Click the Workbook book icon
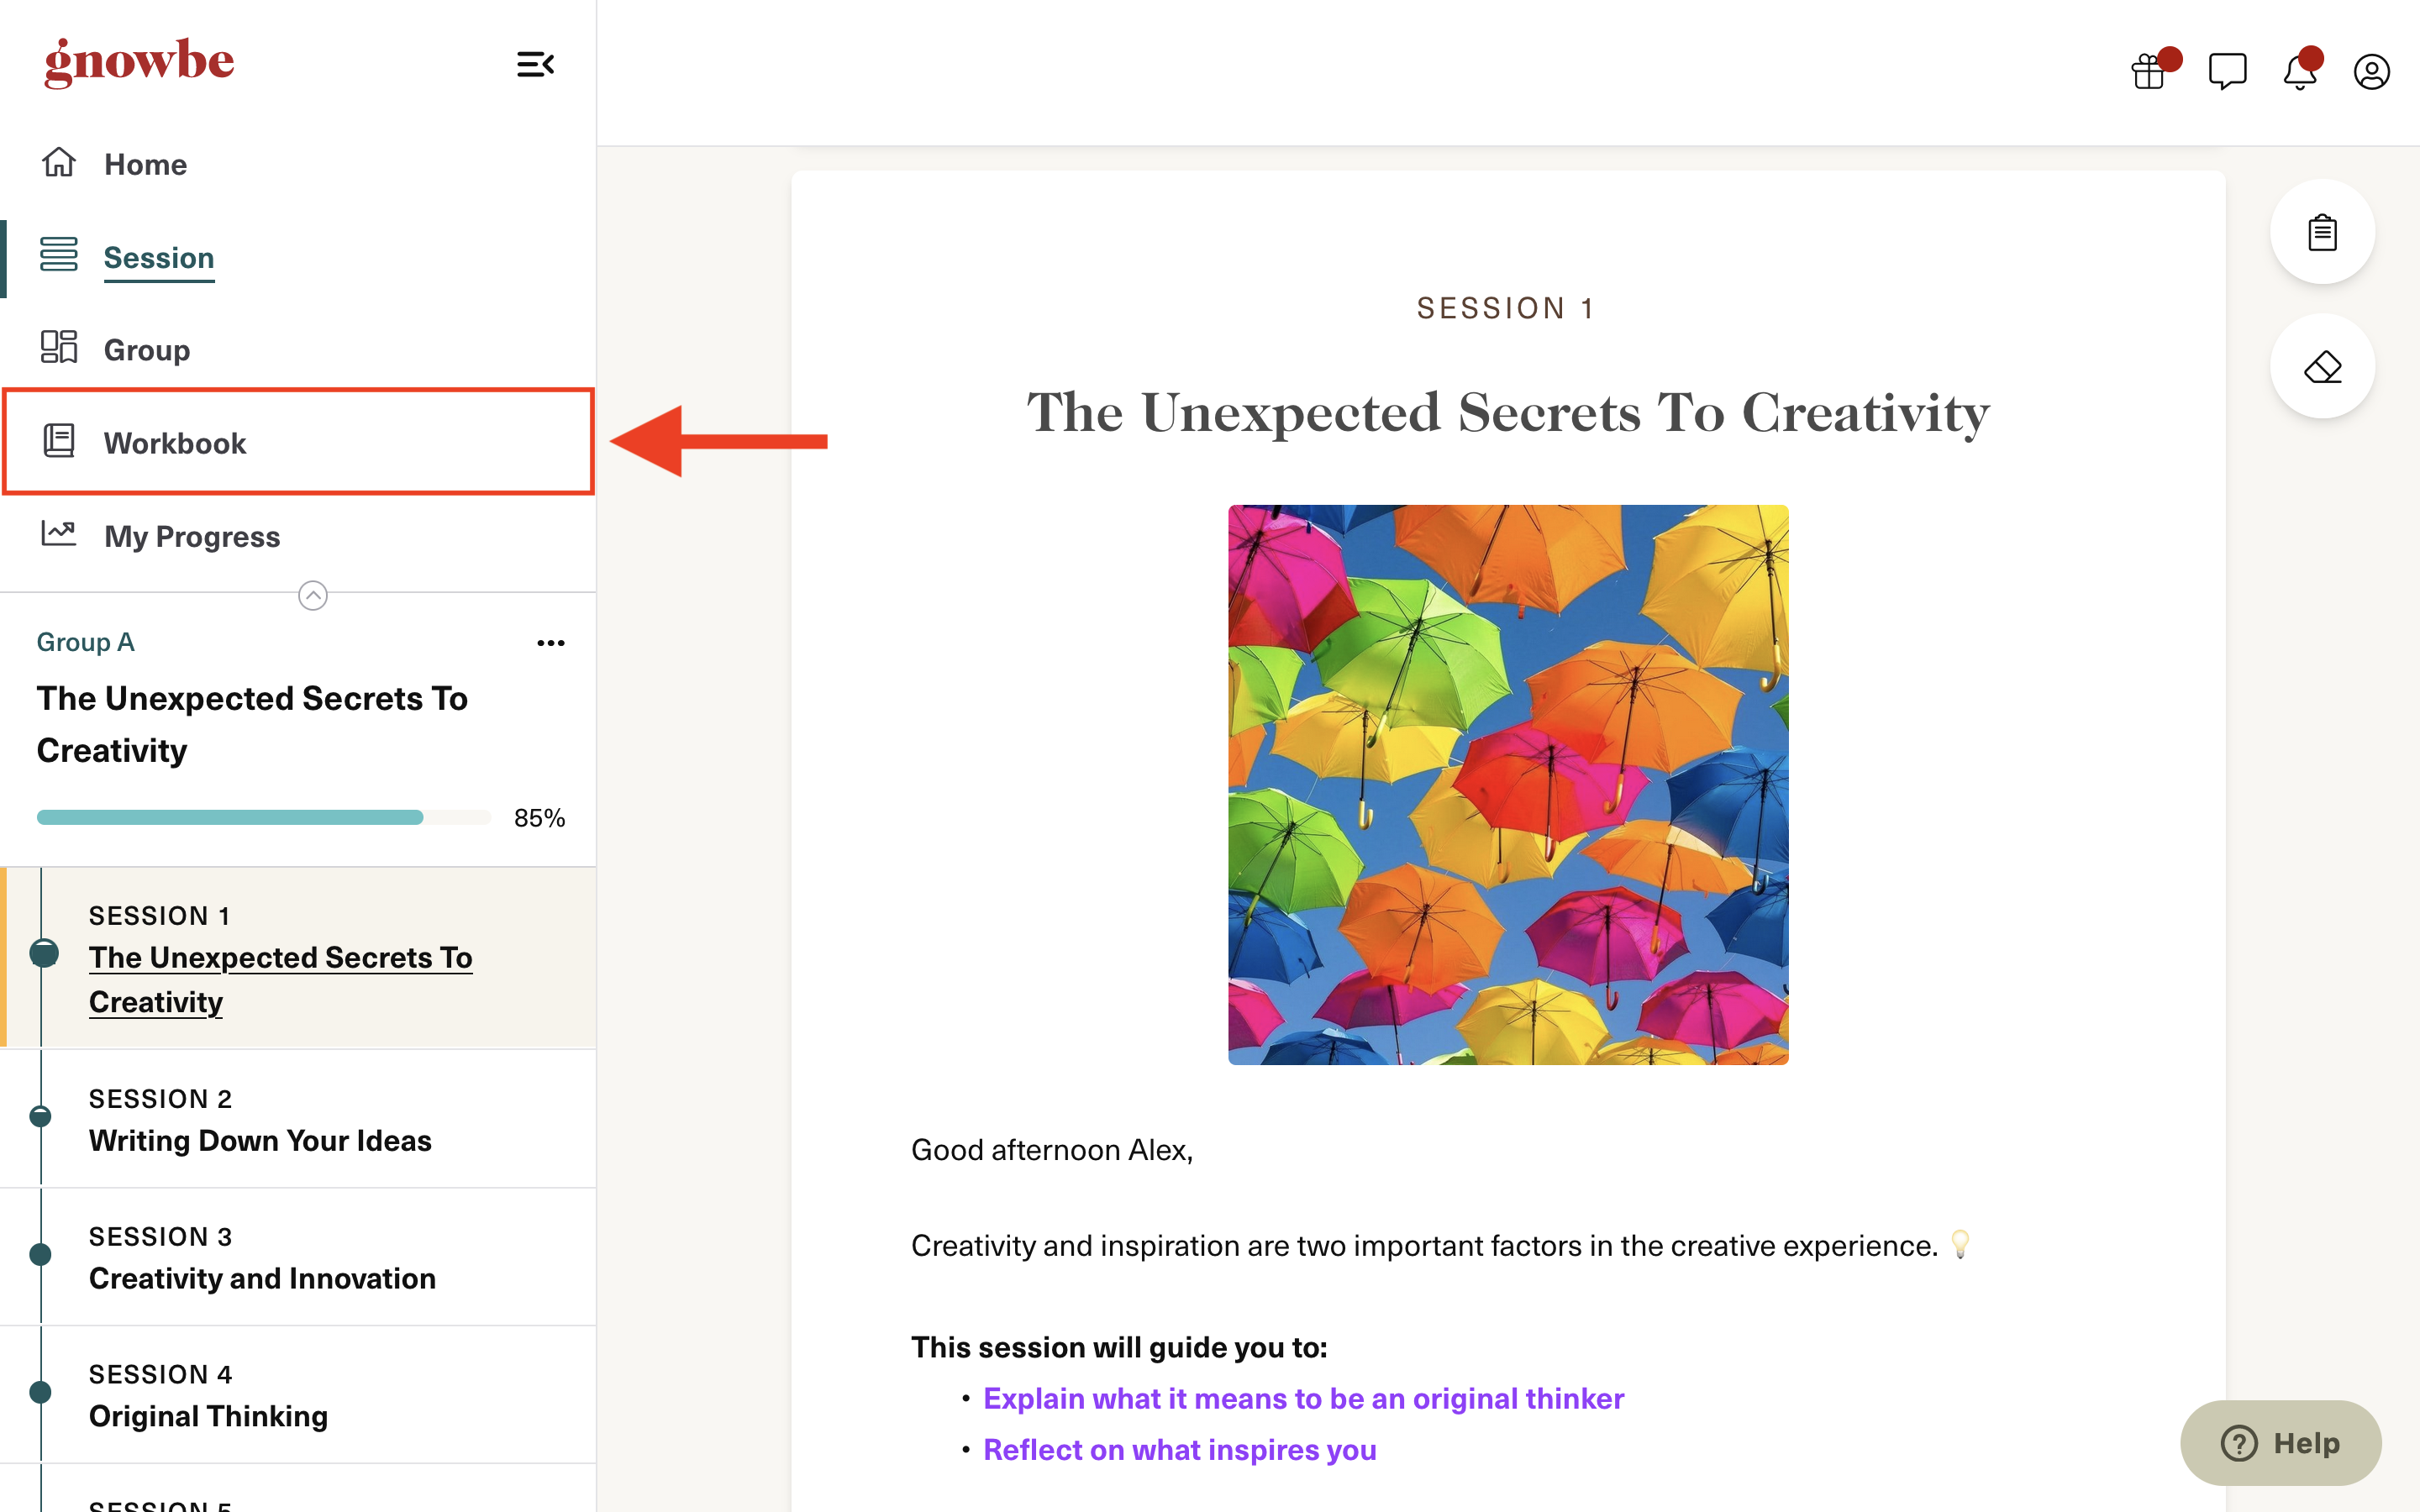The height and width of the screenshot is (1512, 2420). click(x=59, y=440)
